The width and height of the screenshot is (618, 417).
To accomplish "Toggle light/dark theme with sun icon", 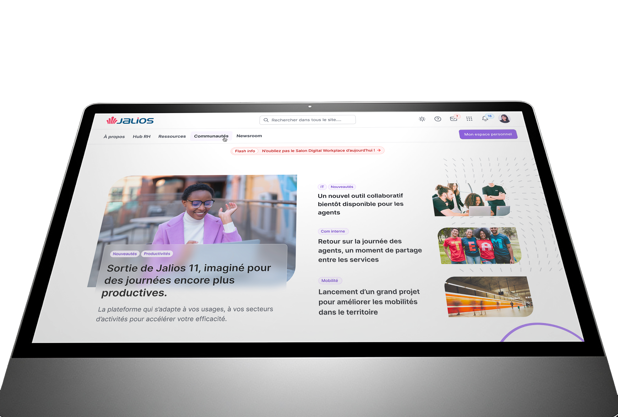I will click(x=422, y=119).
